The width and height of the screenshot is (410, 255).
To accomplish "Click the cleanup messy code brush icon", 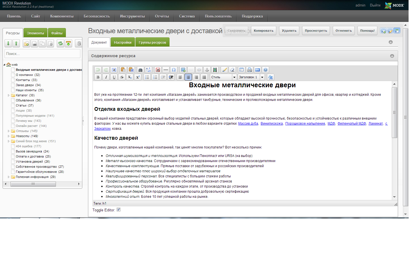I will click(224, 70).
